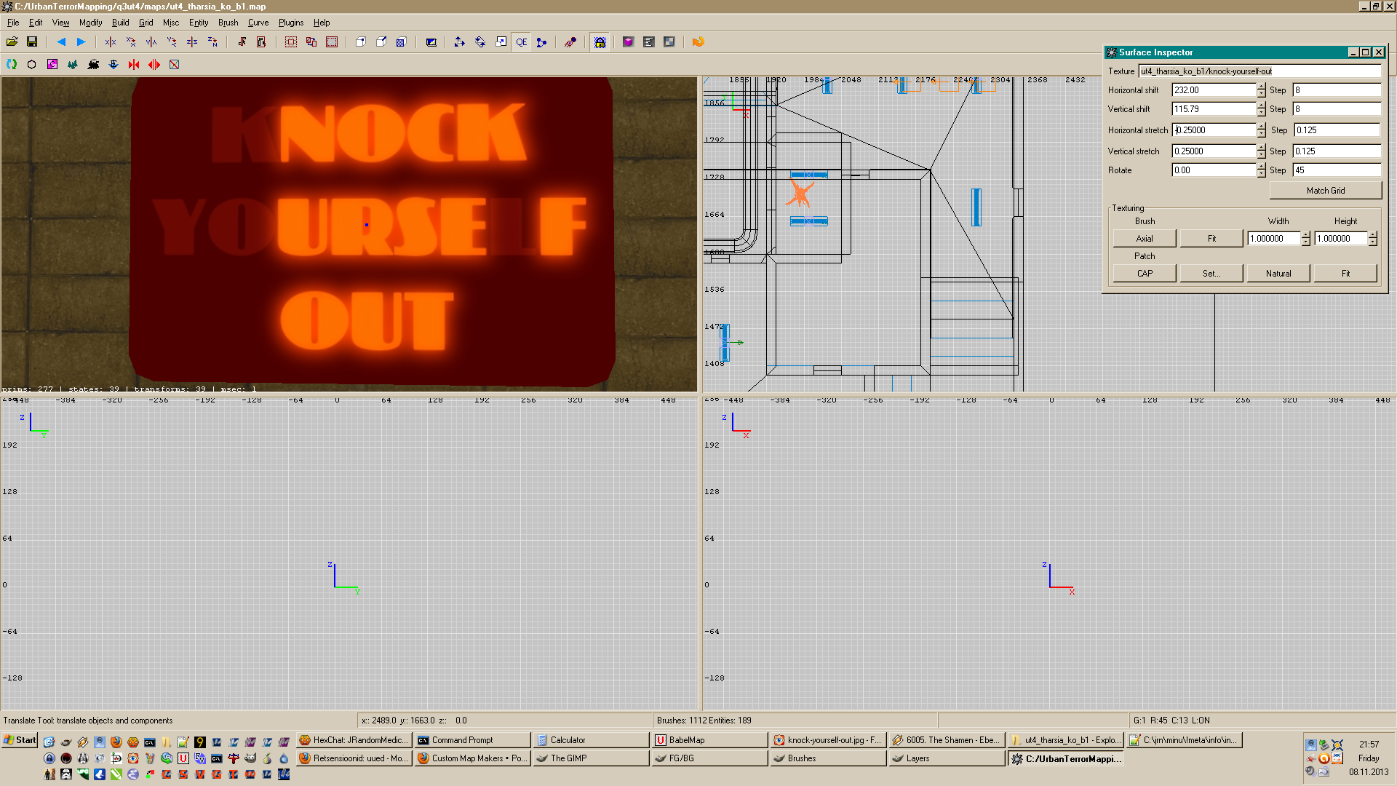The width and height of the screenshot is (1397, 786).
Task: Click the texture lock padlock icon
Action: pos(600,42)
